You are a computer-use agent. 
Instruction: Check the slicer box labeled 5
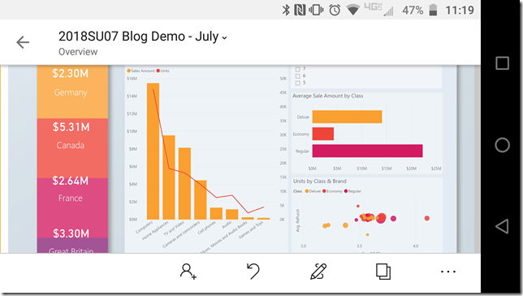pyautogui.click(x=297, y=83)
